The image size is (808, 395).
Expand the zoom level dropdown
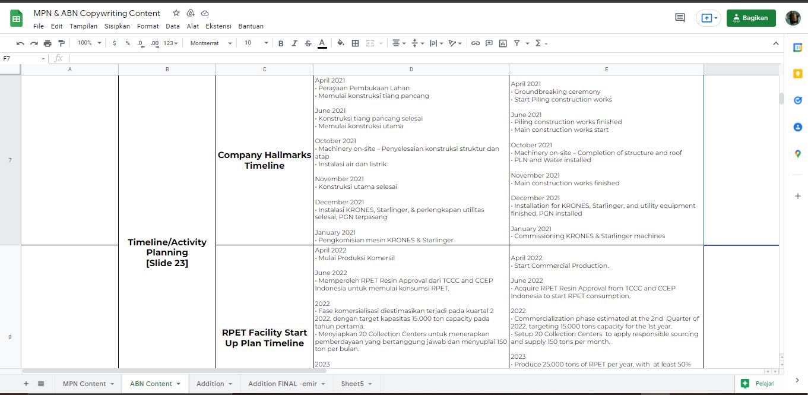[x=90, y=43]
